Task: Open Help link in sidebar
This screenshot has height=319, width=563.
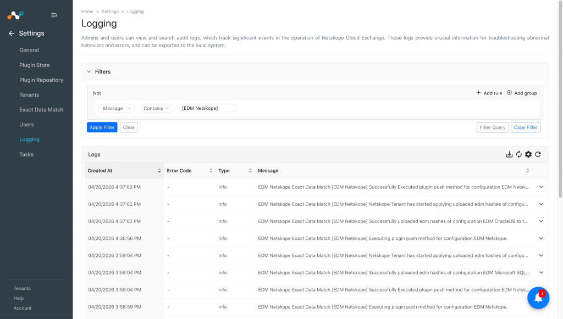Action: pos(19,298)
